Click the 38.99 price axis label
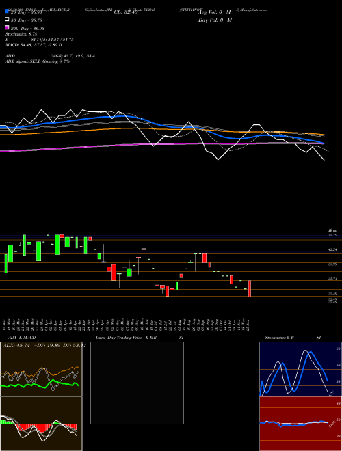 coord(333,264)
